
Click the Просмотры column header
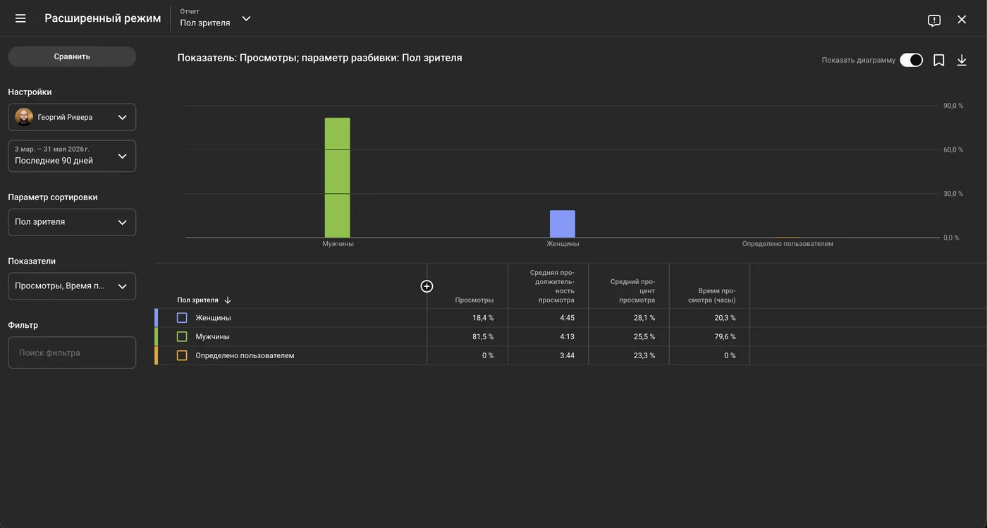474,300
